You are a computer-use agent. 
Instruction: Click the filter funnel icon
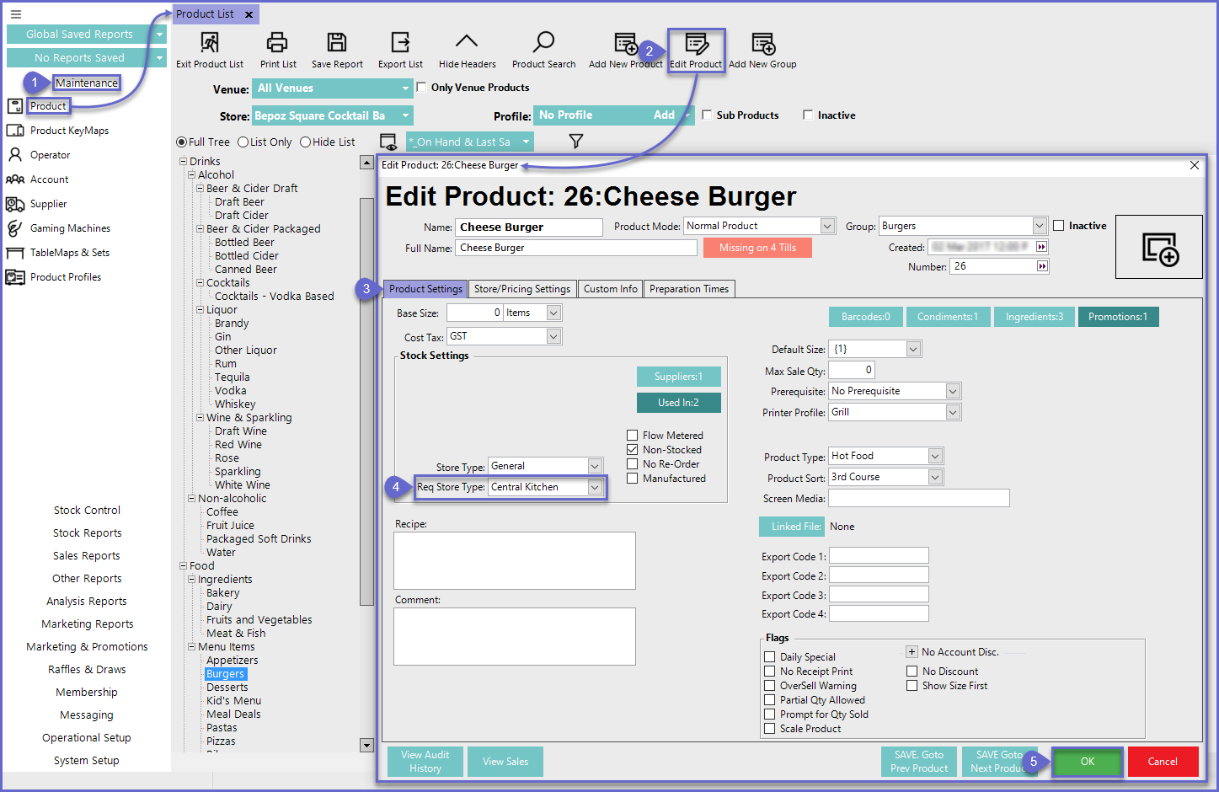pyautogui.click(x=576, y=142)
